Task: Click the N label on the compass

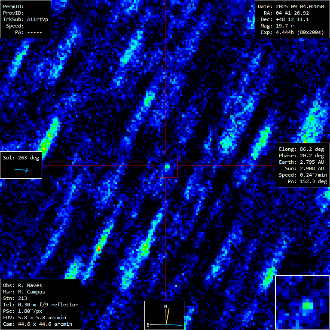Action: [165, 306]
